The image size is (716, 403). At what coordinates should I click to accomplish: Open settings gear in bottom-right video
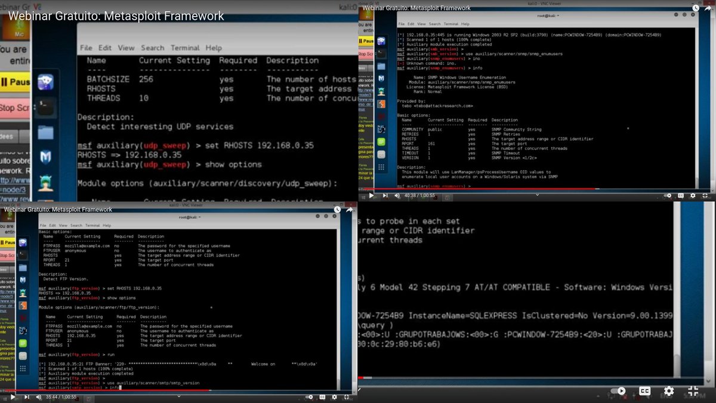pyautogui.click(x=669, y=391)
